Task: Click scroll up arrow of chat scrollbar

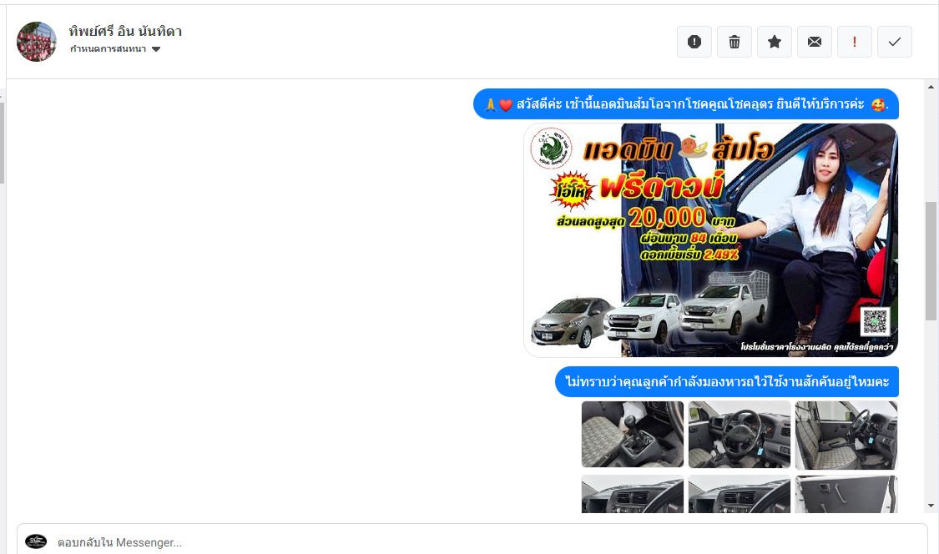Action: click(931, 87)
